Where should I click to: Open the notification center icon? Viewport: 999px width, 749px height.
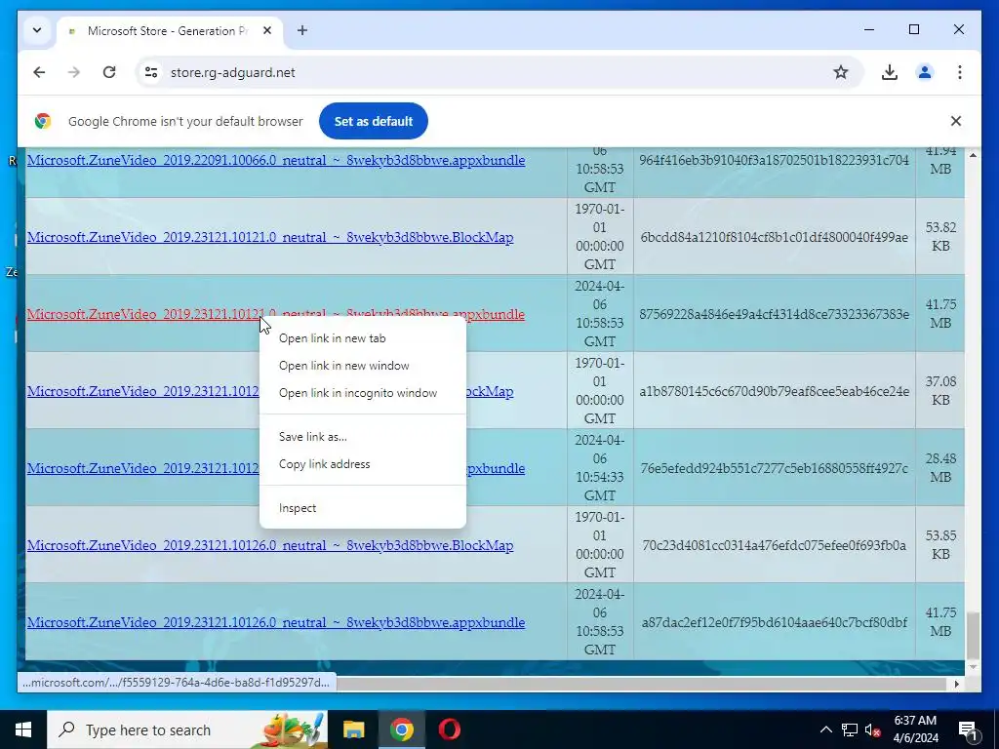[969, 729]
